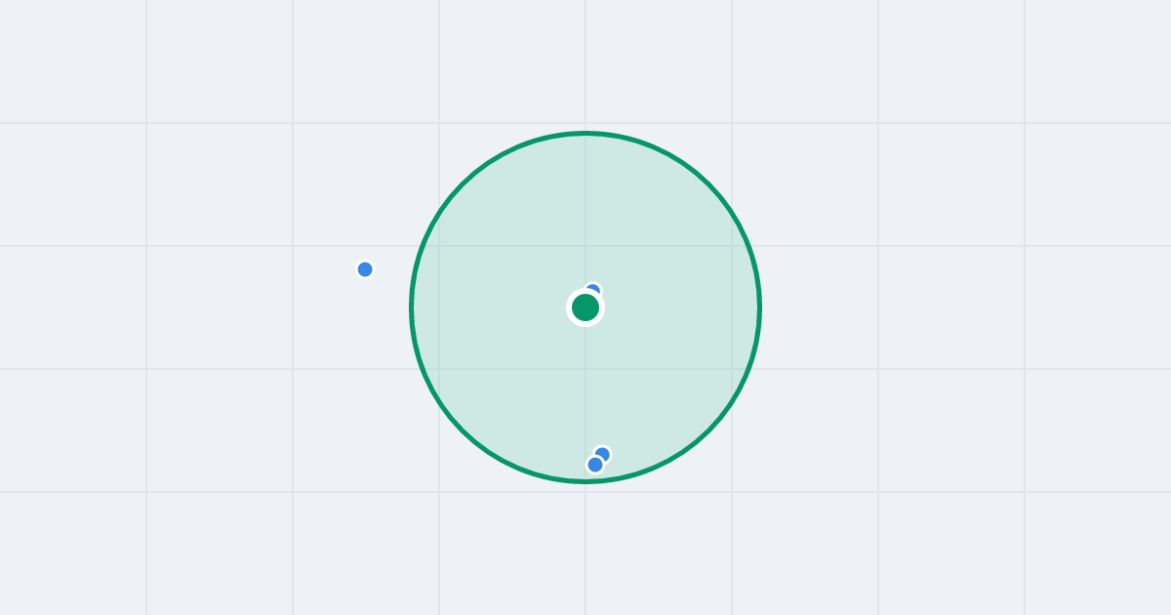
Task: Click the topmost point of the green circle border
Action: pyautogui.click(x=585, y=133)
